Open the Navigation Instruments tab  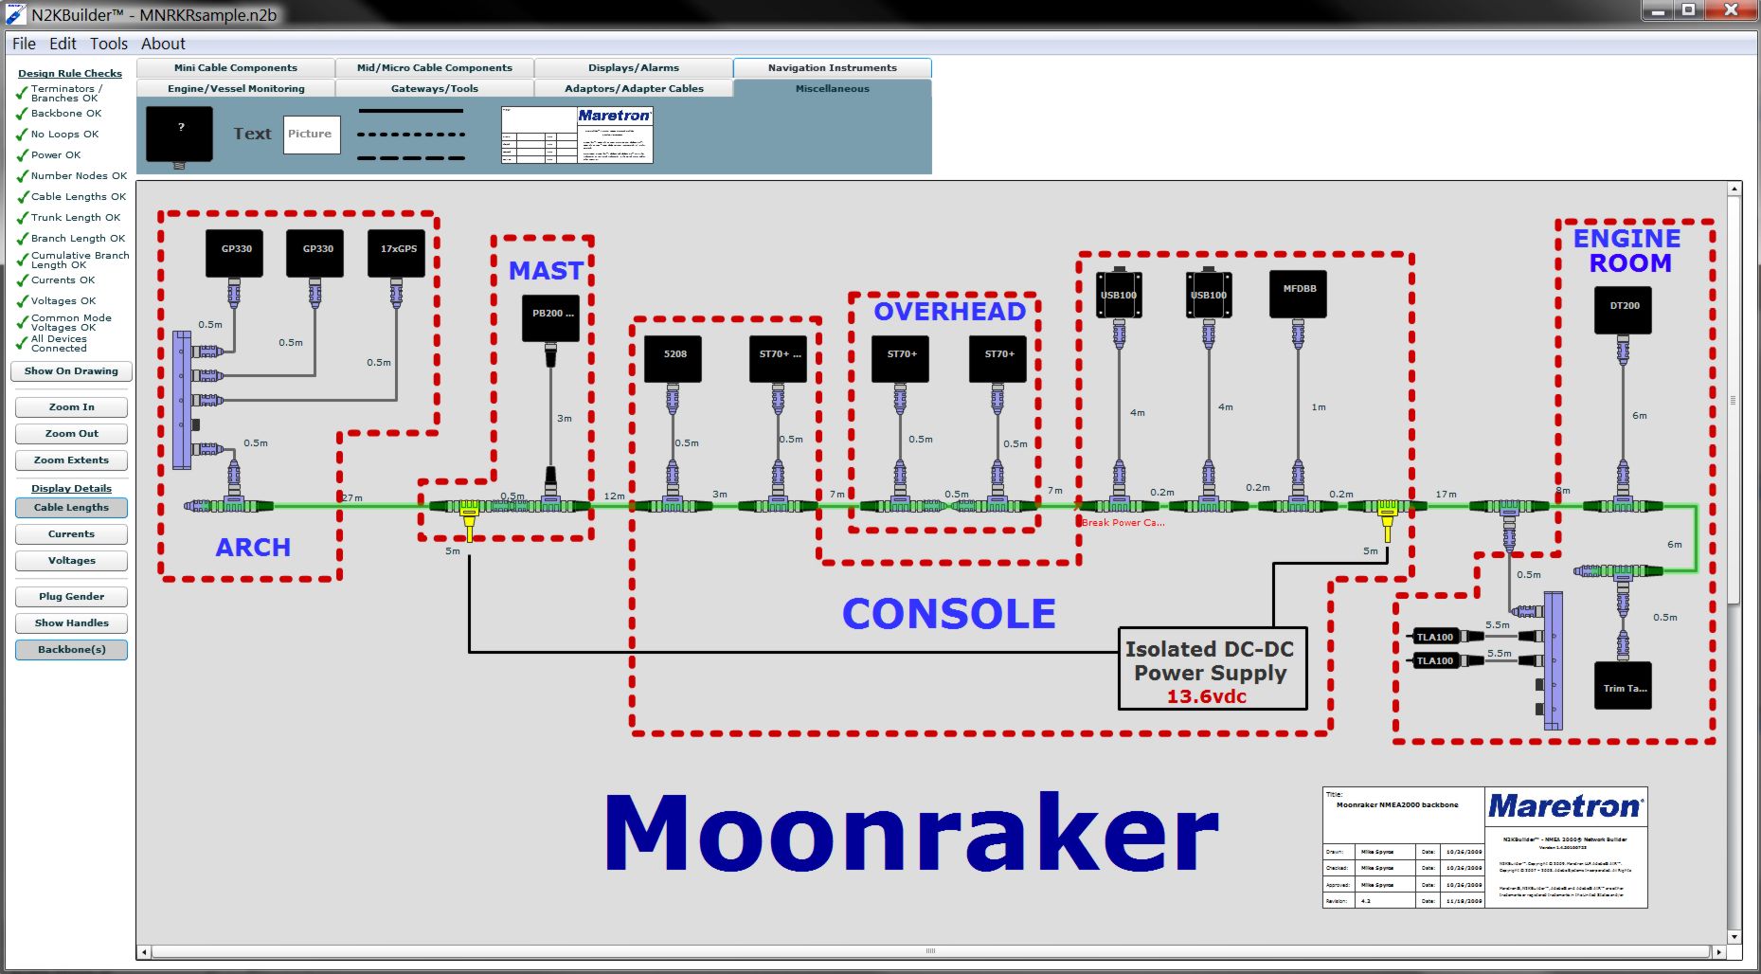(833, 68)
